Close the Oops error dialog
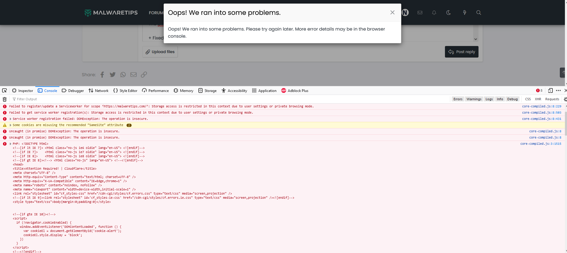 [x=392, y=12]
